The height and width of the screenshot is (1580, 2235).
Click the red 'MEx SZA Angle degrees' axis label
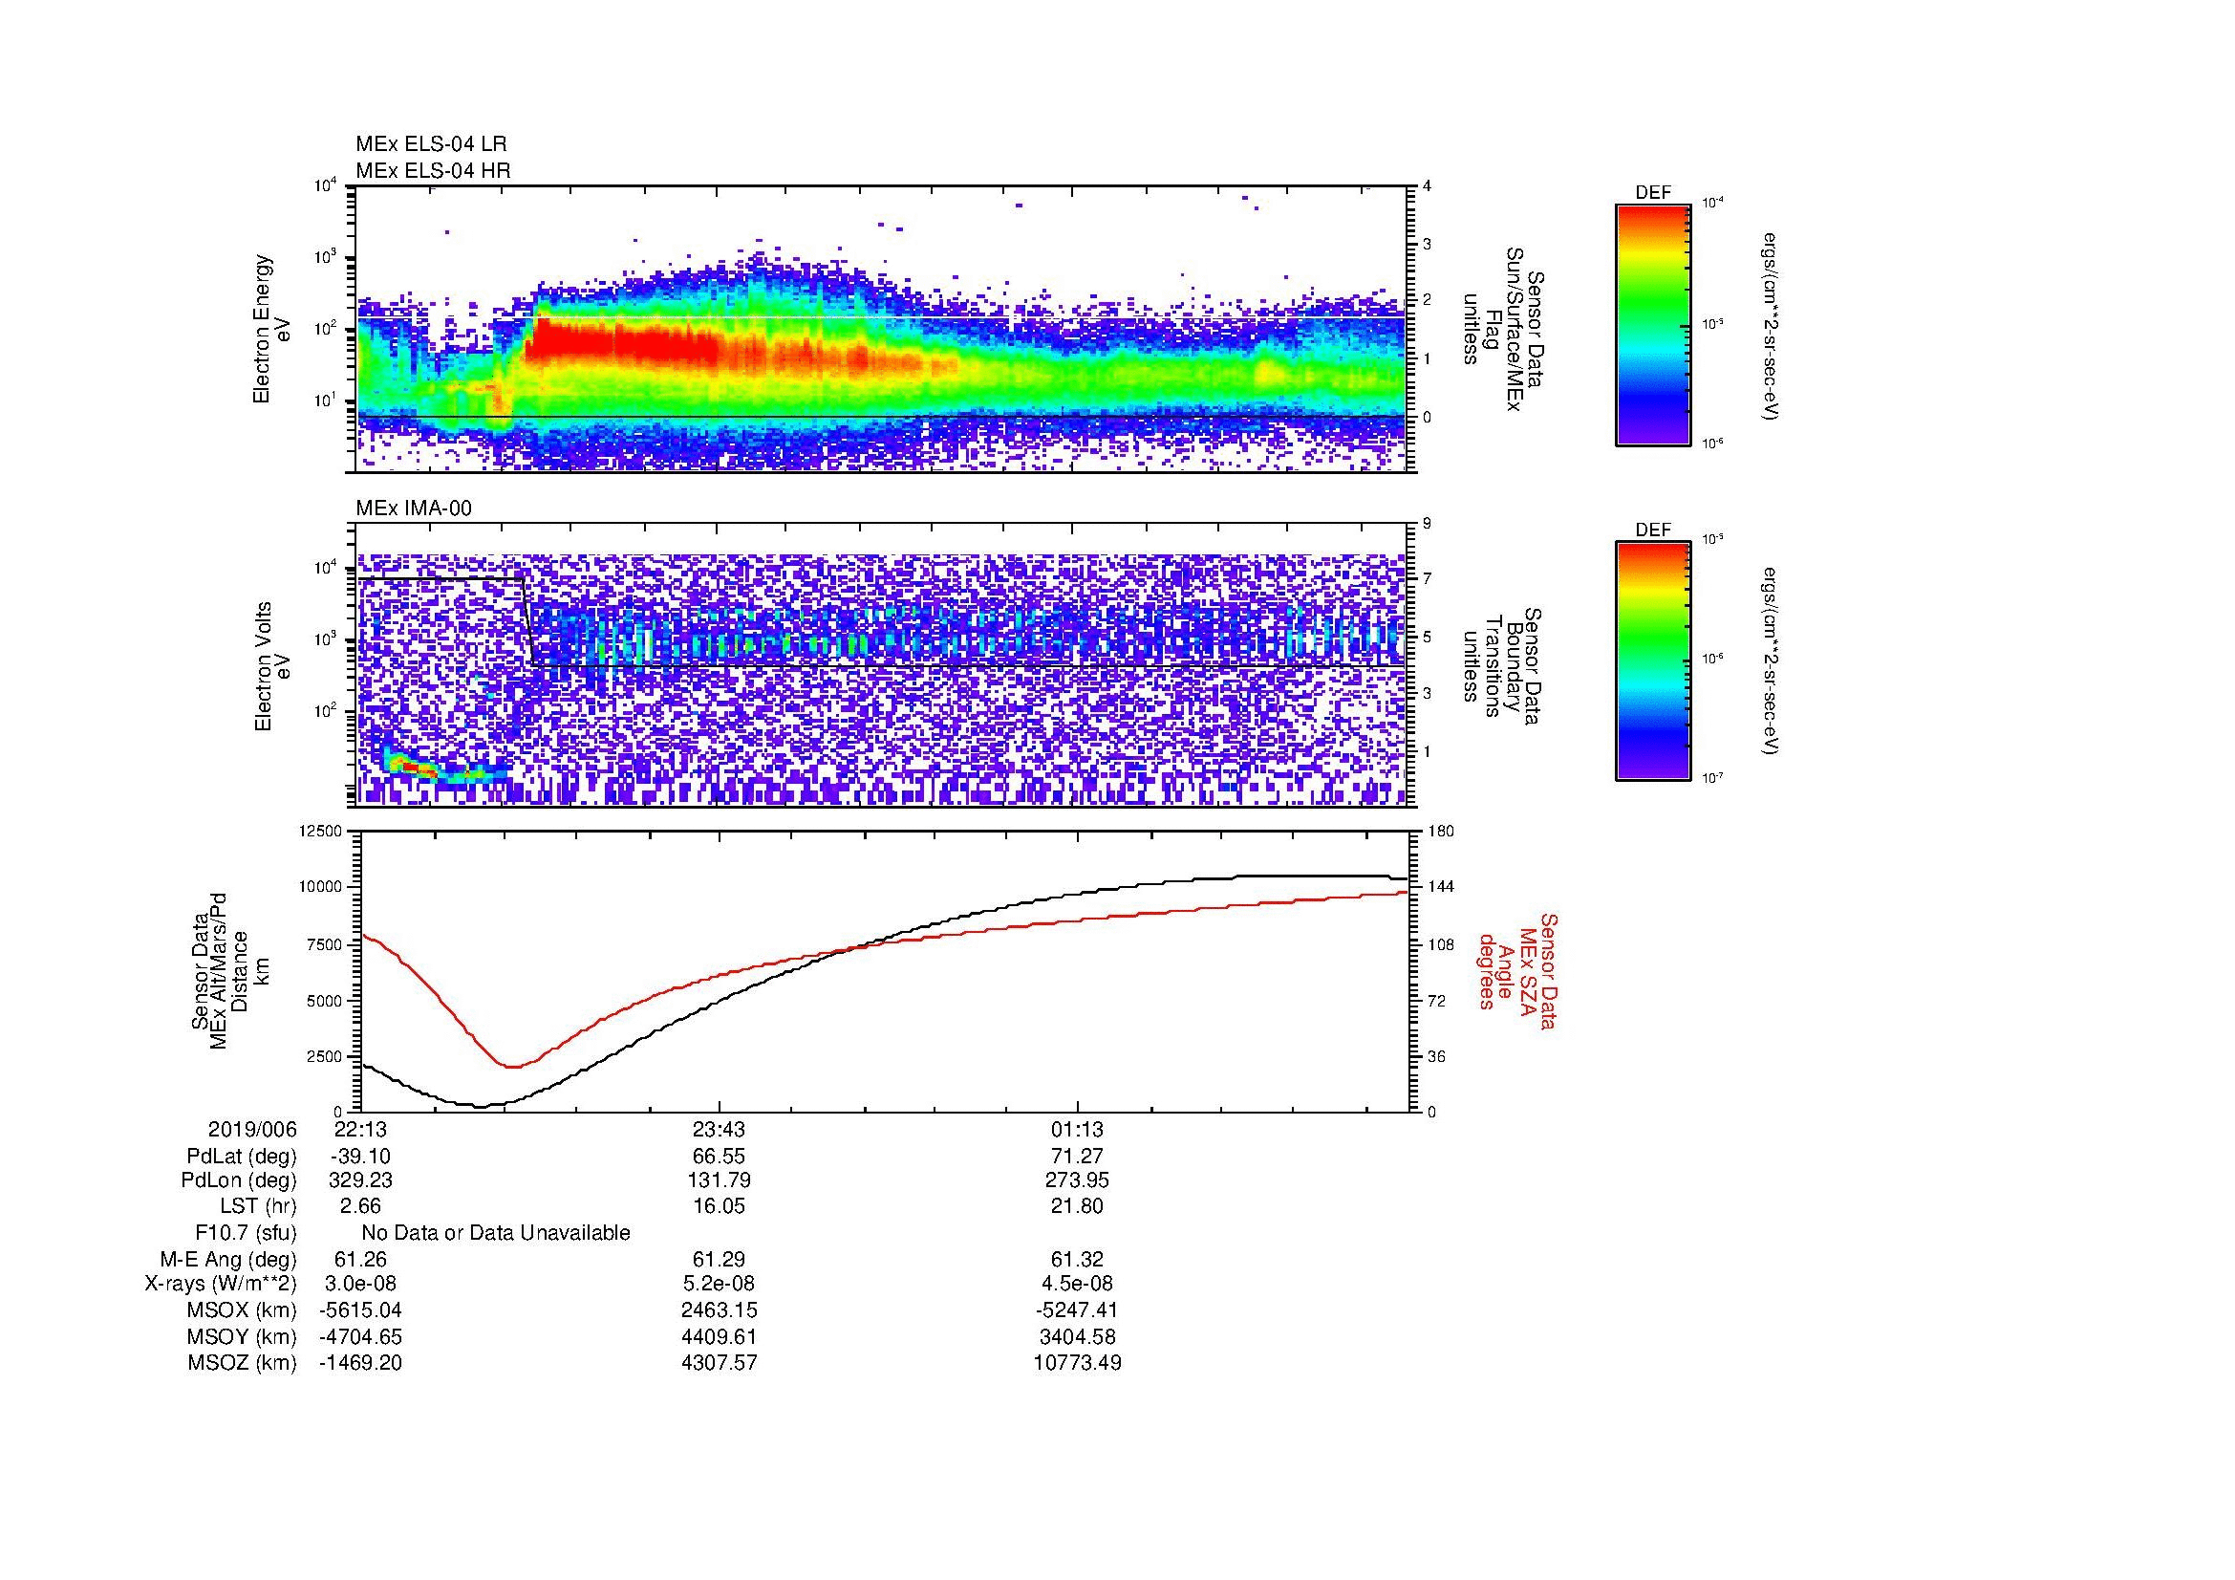point(1517,970)
